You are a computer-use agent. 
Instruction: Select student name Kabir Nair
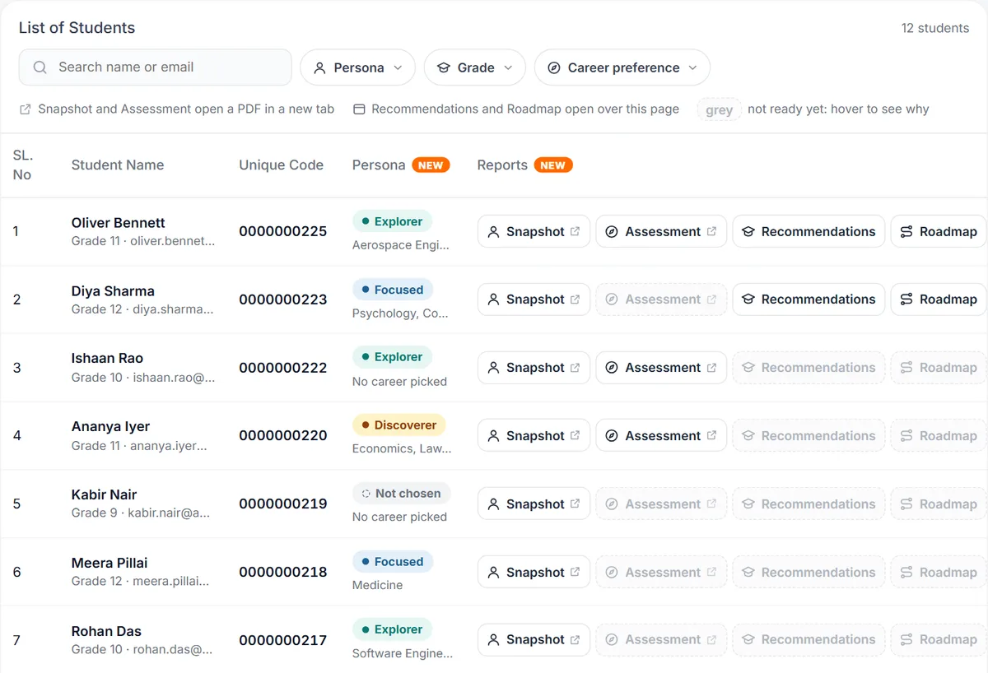[104, 495]
